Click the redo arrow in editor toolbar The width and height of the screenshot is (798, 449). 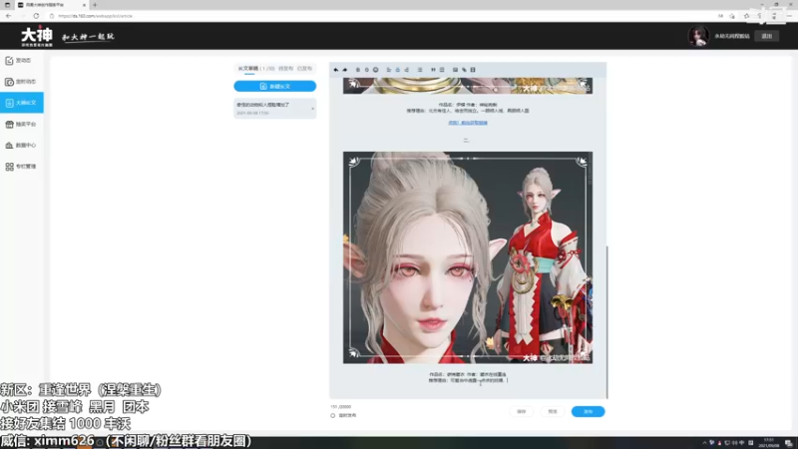coord(344,70)
